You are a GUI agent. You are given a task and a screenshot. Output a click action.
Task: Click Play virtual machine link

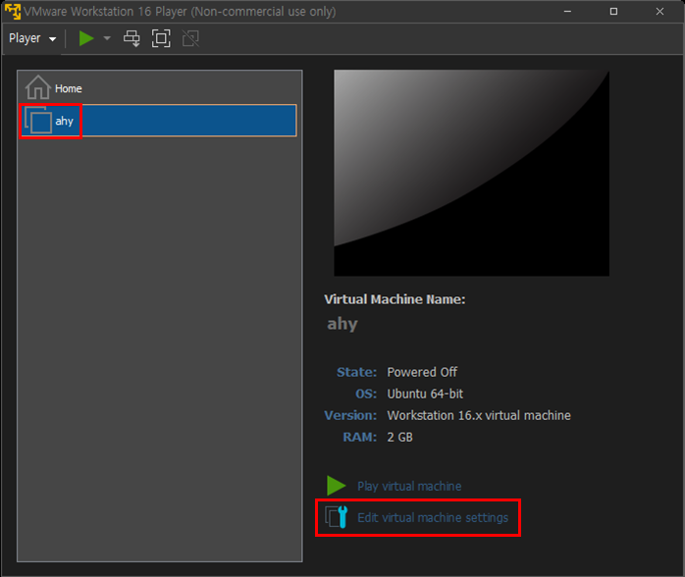(409, 486)
